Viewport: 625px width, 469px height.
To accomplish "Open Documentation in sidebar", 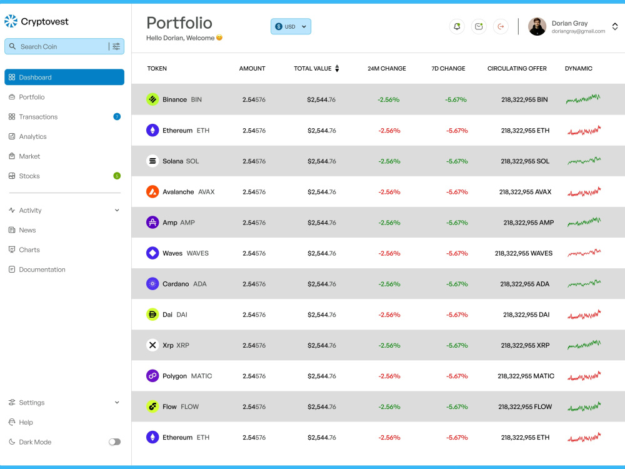I will tap(42, 270).
